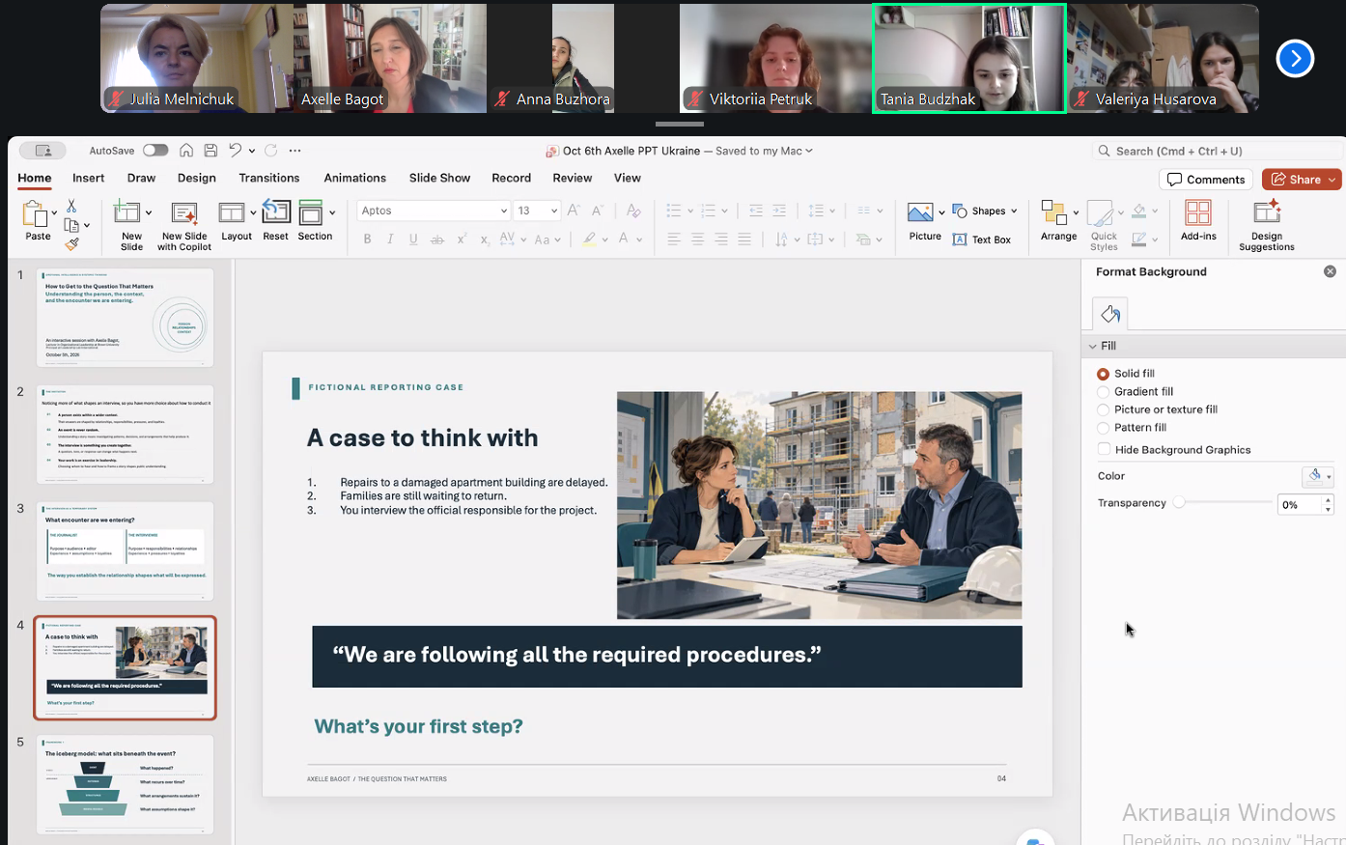This screenshot has width=1346, height=845.
Task: Open the Insert tab
Action: (88, 178)
